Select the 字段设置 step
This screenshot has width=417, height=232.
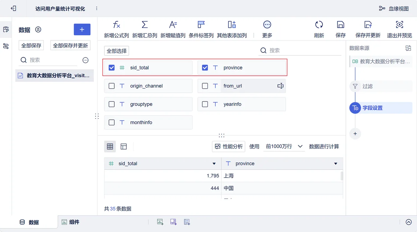[x=381, y=108]
